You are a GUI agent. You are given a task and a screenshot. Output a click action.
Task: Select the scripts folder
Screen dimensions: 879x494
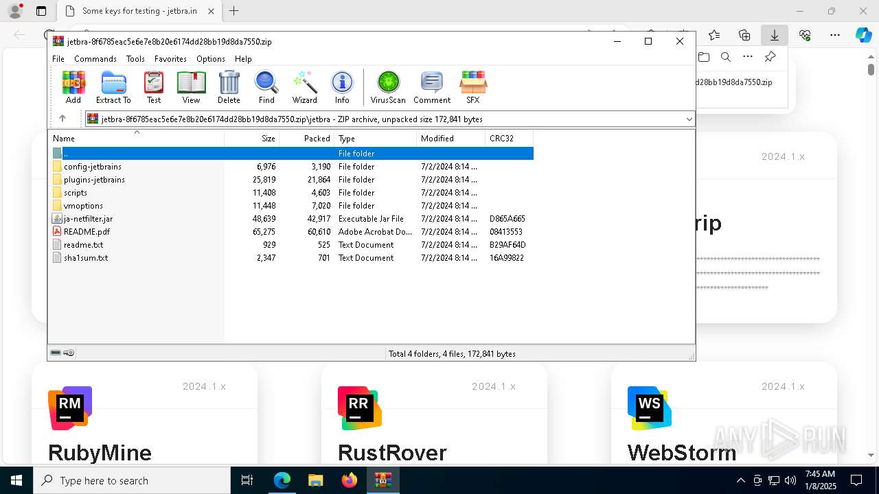pyautogui.click(x=292, y=193)
